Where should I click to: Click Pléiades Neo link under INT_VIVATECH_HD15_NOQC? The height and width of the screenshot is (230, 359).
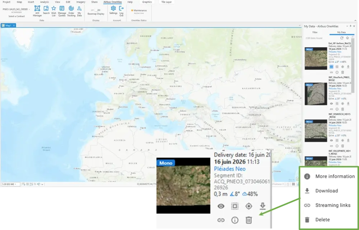pyautogui.click(x=335, y=126)
